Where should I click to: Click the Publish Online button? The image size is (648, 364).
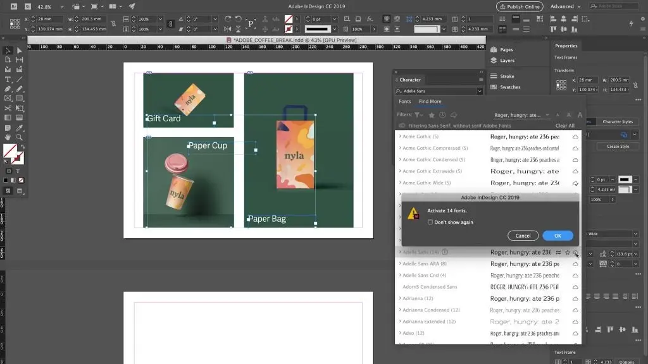(x=519, y=6)
